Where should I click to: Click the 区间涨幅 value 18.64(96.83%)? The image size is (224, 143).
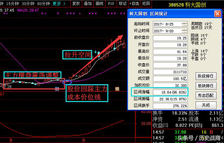click(x=170, y=92)
